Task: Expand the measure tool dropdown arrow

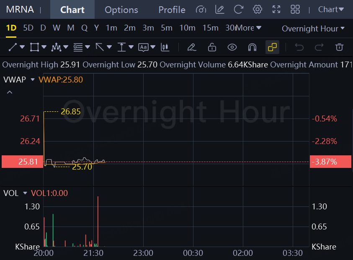Action: [x=131, y=47]
